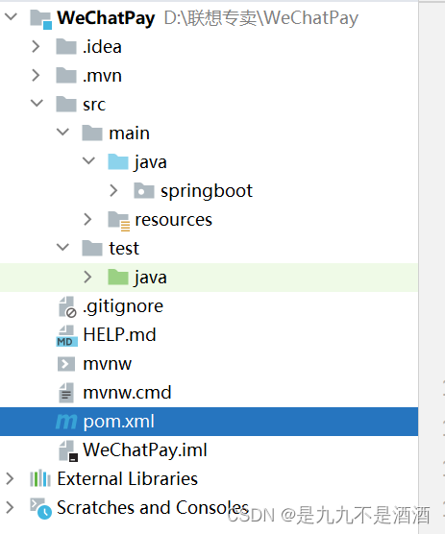Select the pom.xml file
Image resolution: width=445 pixels, height=534 pixels.
click(x=119, y=422)
